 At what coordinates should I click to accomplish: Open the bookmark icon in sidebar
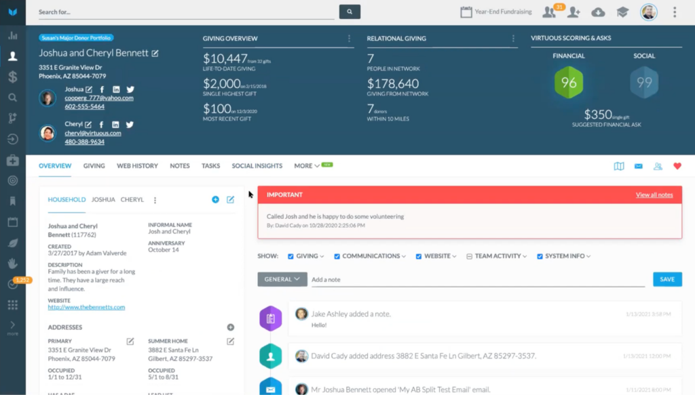point(13,201)
